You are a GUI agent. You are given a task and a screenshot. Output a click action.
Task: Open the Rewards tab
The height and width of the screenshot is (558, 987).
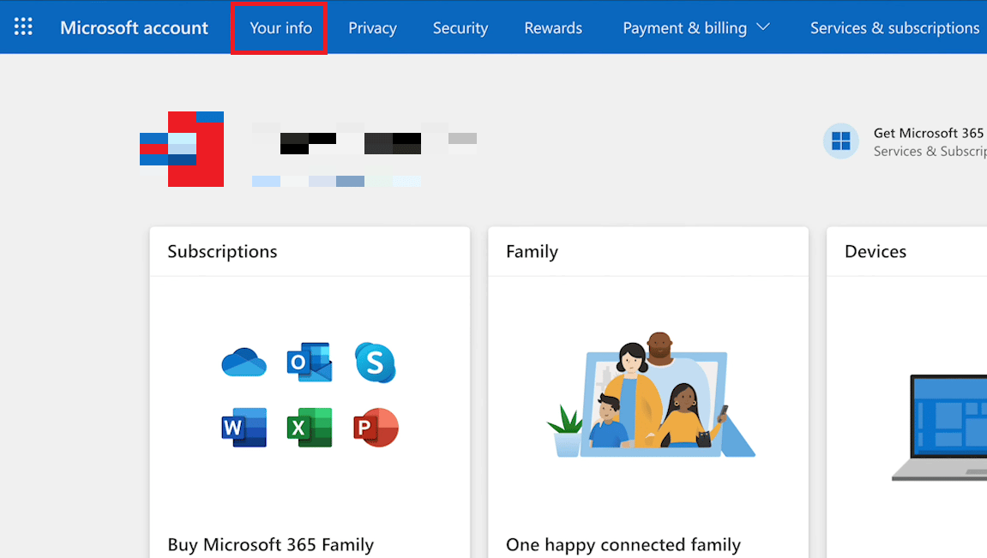[553, 28]
